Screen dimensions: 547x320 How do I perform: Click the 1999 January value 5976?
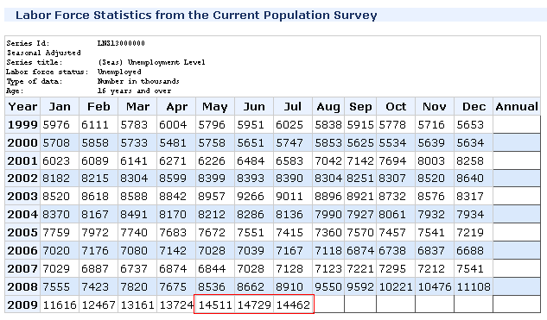[x=56, y=125]
